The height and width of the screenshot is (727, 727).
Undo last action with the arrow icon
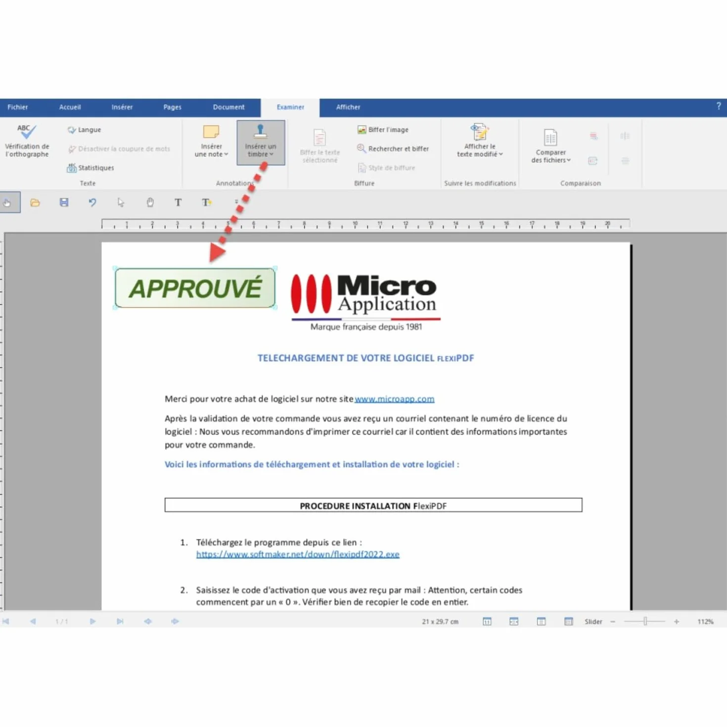click(92, 202)
